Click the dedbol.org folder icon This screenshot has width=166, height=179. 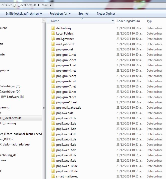53,28
